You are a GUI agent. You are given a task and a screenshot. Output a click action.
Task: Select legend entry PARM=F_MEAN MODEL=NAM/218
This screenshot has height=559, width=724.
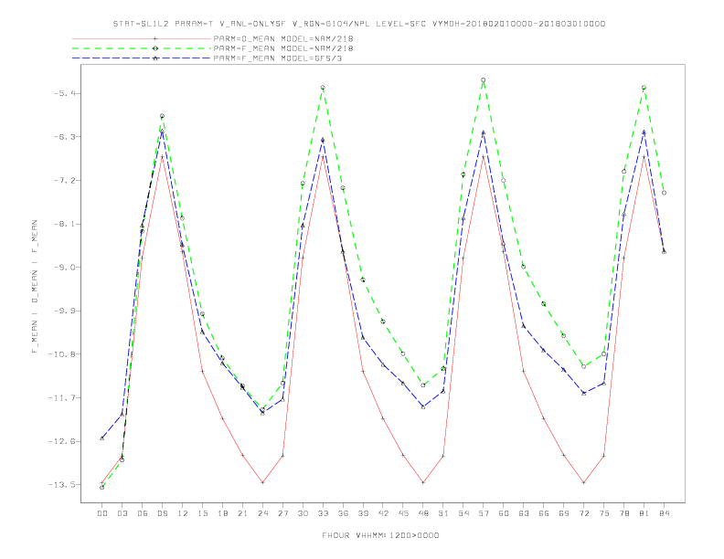(x=283, y=48)
